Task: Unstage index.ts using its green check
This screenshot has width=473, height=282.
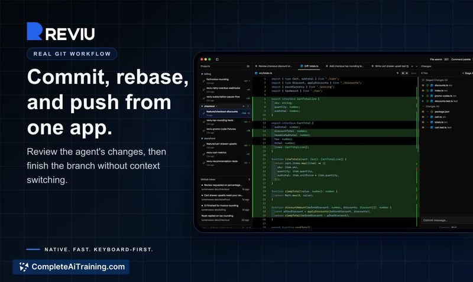Action: (427, 91)
